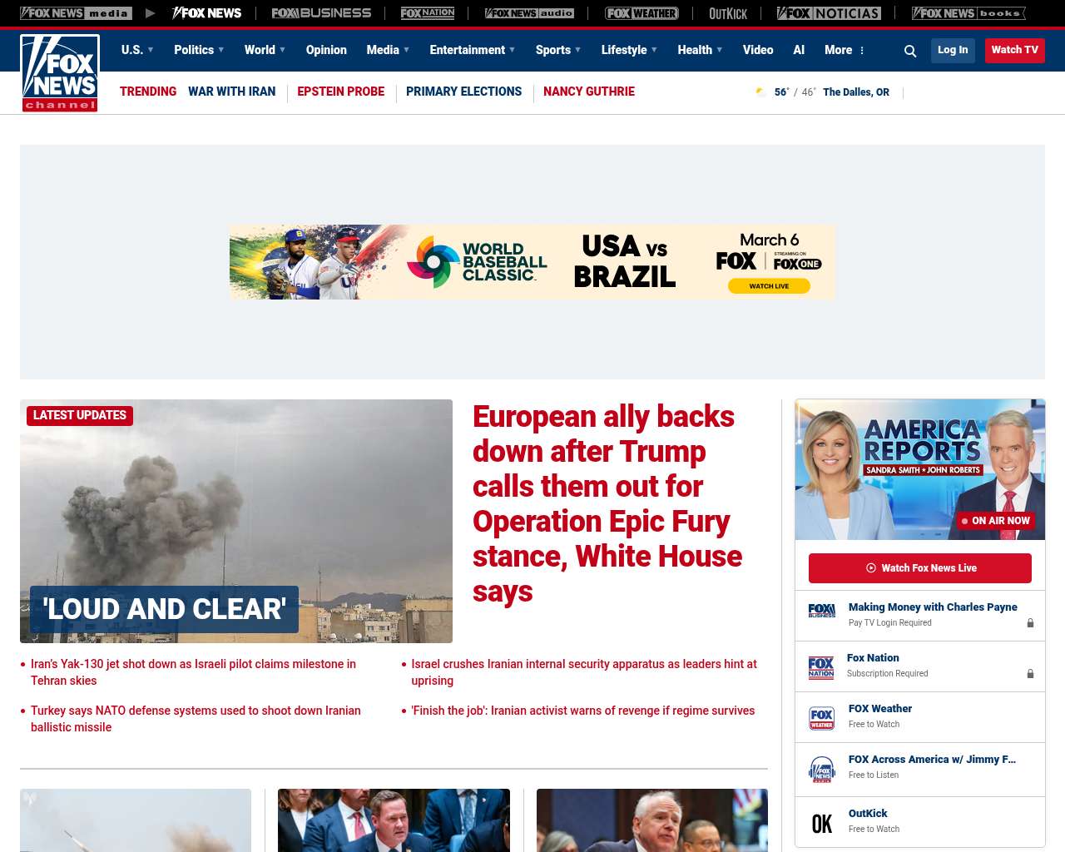Open the OutKick network logo
The height and width of the screenshot is (852, 1065).
point(728,13)
